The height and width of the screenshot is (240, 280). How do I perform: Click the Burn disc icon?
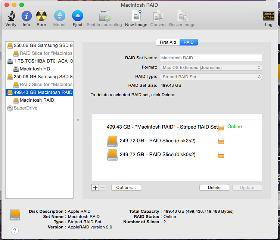tap(41, 16)
